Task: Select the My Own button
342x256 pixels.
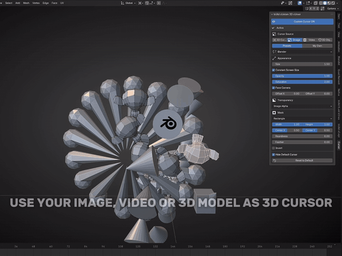Action: click(317, 46)
